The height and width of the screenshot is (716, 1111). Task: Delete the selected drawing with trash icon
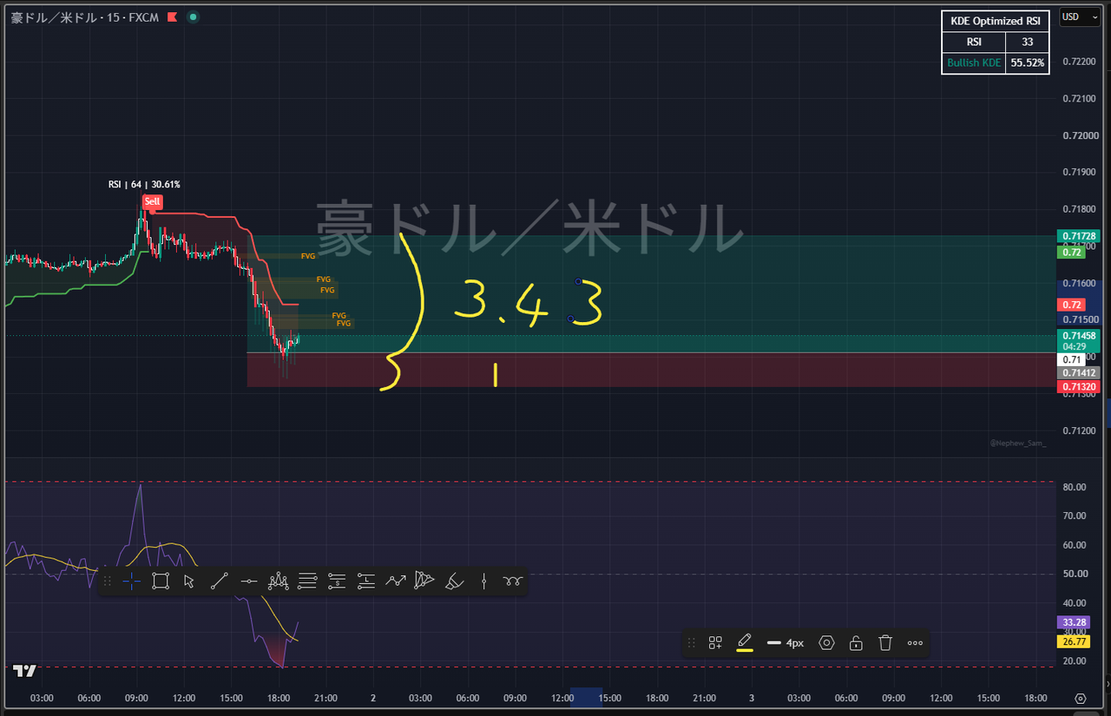pos(885,643)
